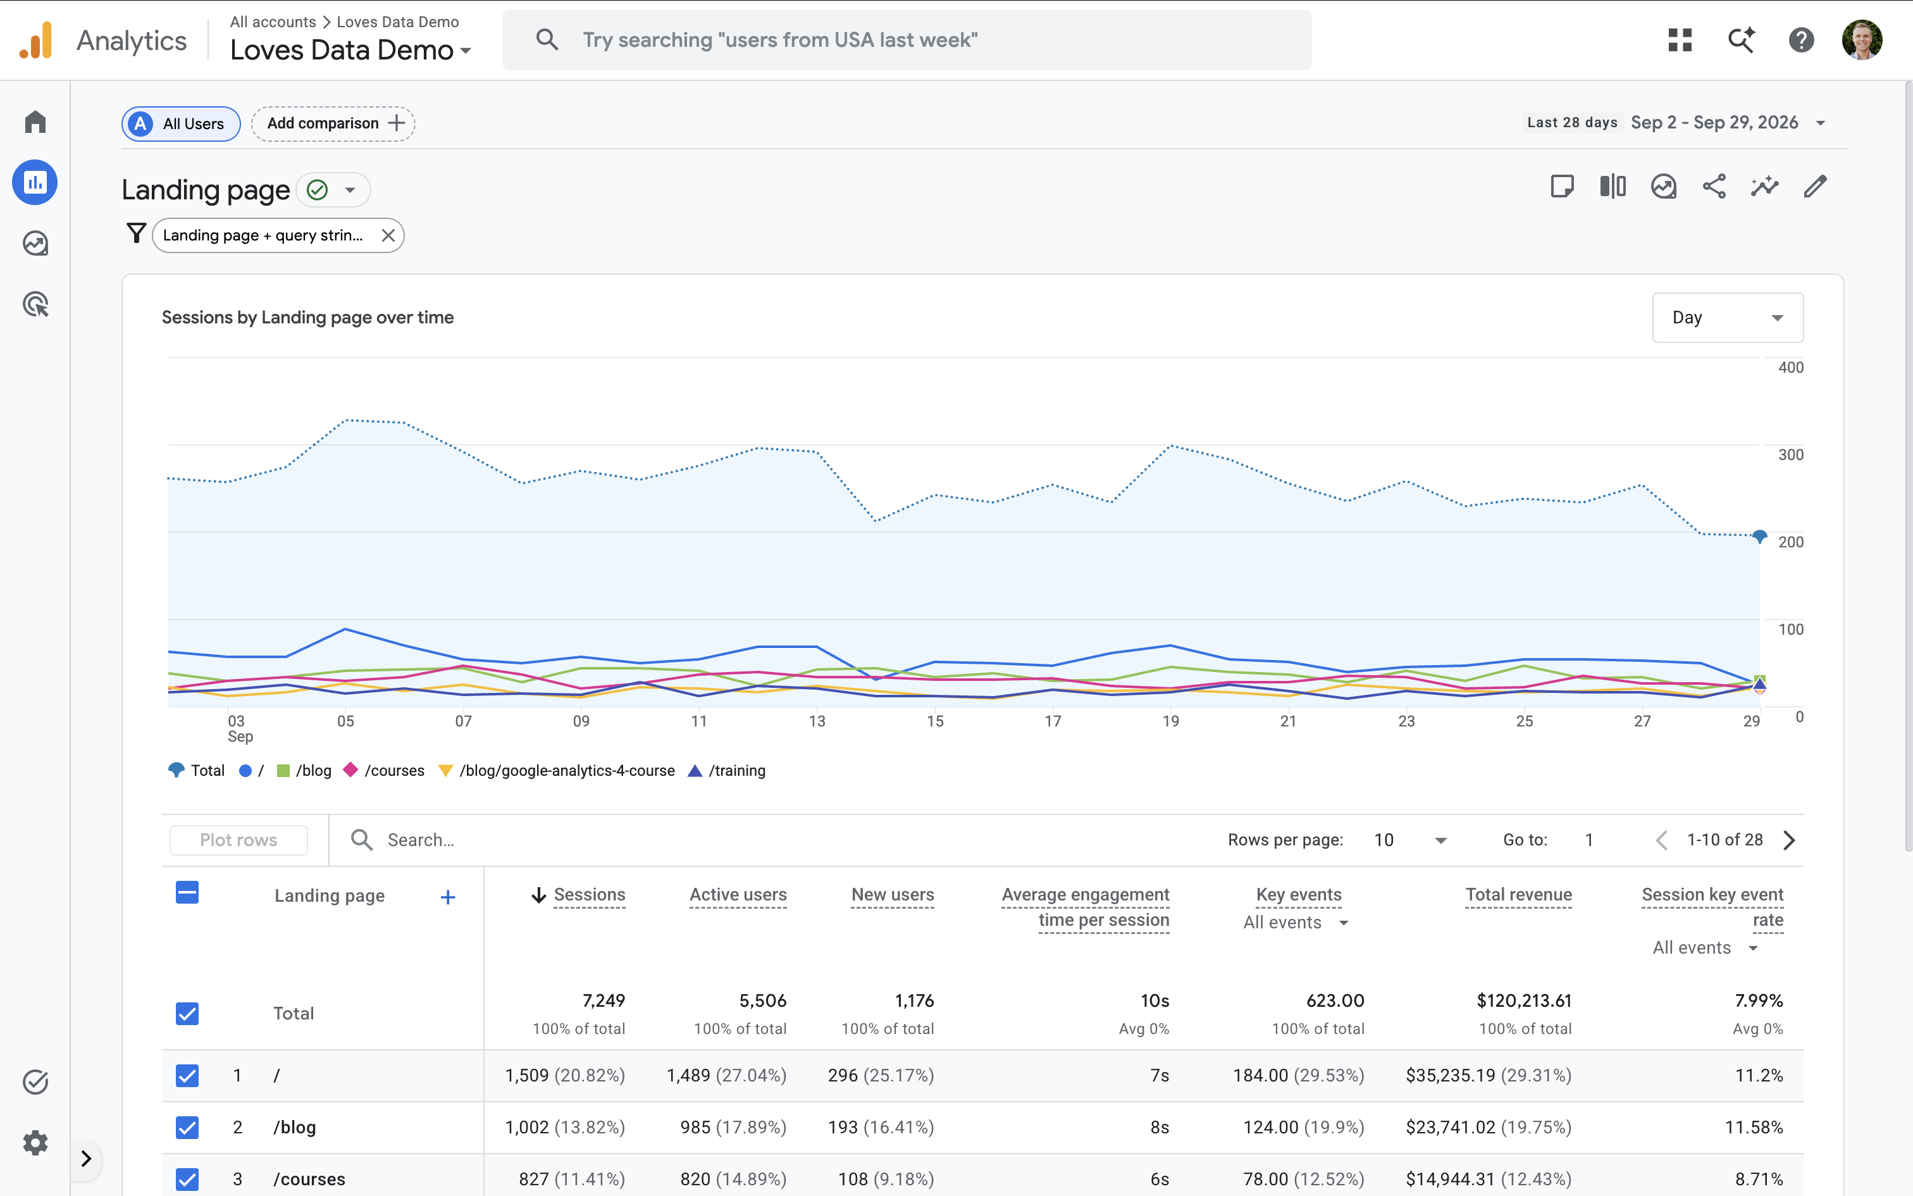Remove the Landing page query string filter
This screenshot has width=1913, height=1196.
(388, 235)
